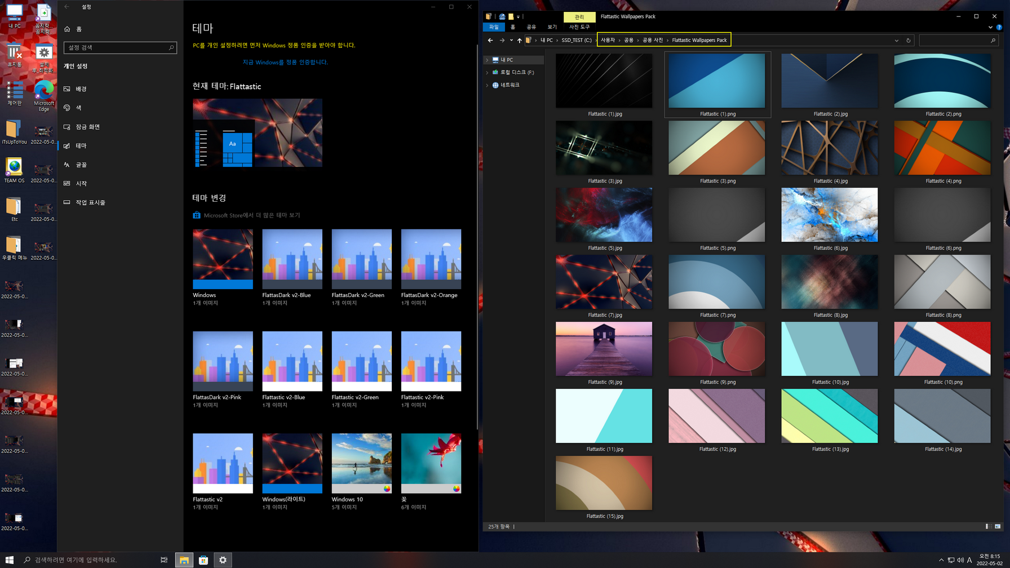Click the Settings 설정 검색 search field
Viewport: 1010px width, 568px height.
120,48
